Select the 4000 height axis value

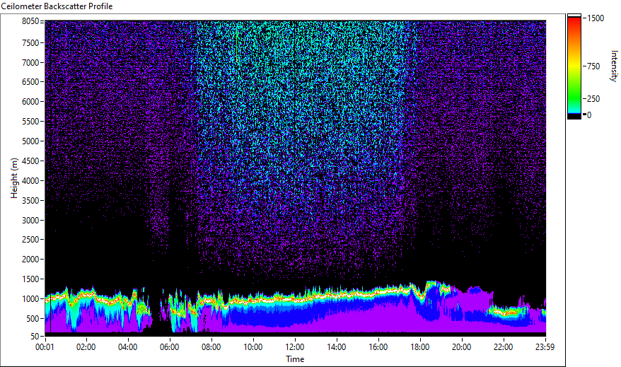point(30,181)
